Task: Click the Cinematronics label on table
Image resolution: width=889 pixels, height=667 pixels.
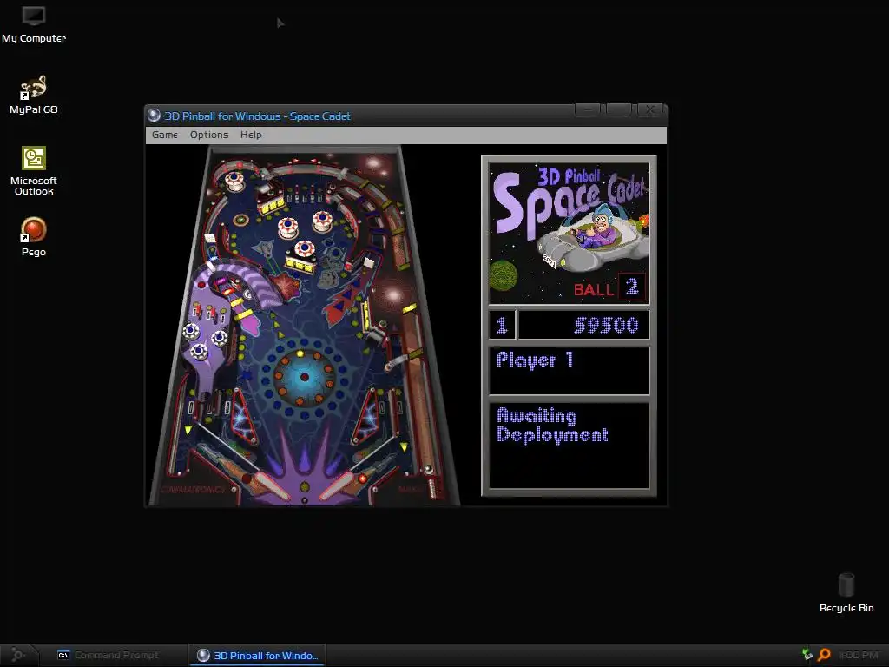Action: (193, 489)
